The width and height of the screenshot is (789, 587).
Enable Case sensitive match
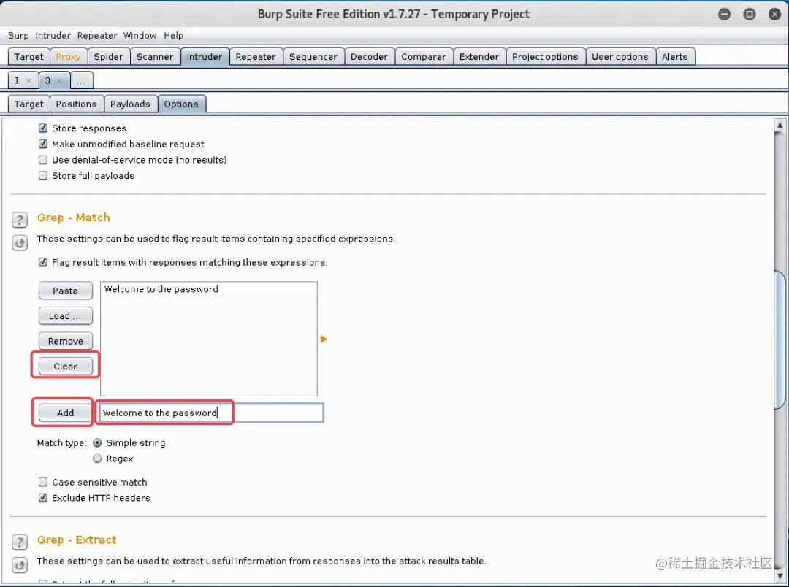43,482
